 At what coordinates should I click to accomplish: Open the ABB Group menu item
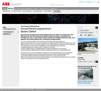54,9
